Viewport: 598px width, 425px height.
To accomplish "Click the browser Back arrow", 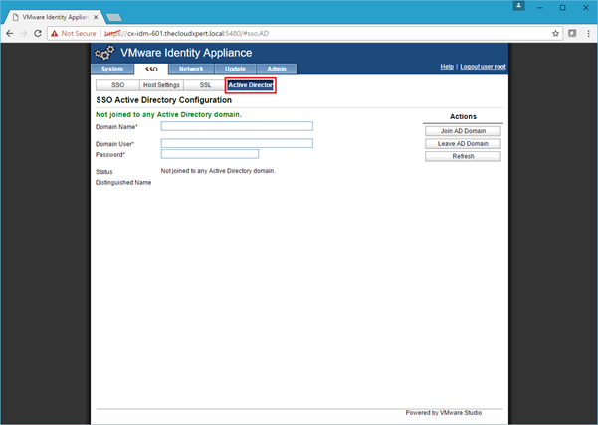I will (9, 33).
